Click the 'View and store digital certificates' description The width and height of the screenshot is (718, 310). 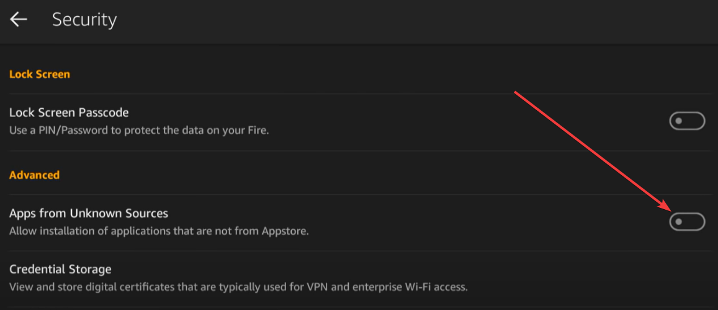238,287
